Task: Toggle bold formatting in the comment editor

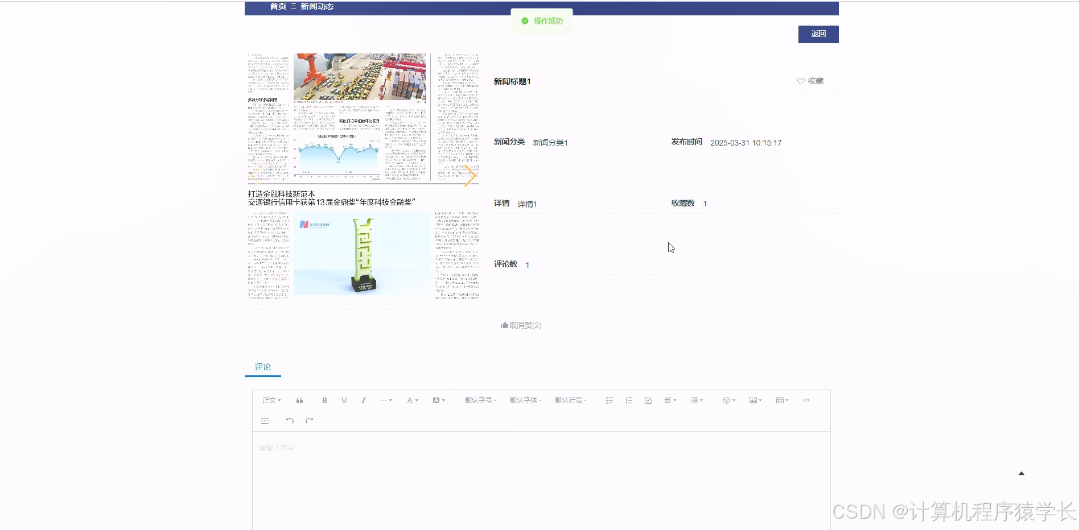Action: pos(324,400)
